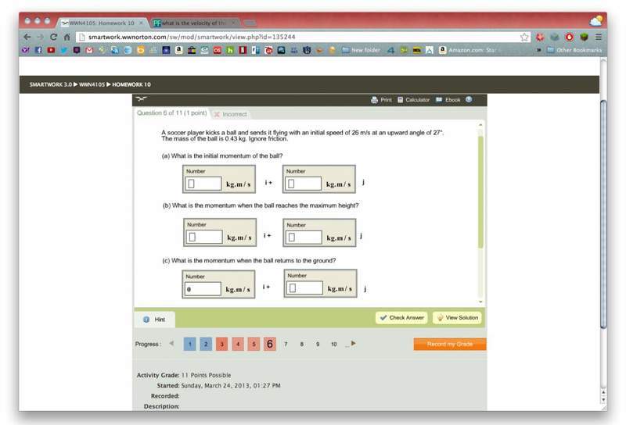The width and height of the screenshot is (626, 425).
Task: Open the YouTube bookmark icon
Action: (x=51, y=50)
